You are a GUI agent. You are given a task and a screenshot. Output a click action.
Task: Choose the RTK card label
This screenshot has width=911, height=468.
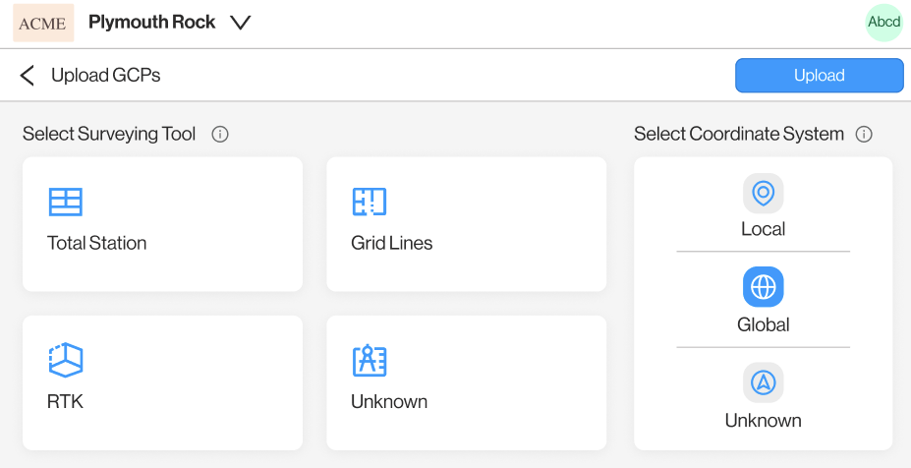click(x=65, y=401)
